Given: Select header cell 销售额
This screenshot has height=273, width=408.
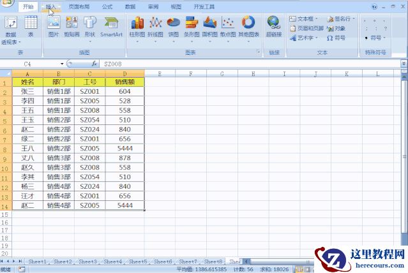Looking at the screenshot, I should coord(125,82).
